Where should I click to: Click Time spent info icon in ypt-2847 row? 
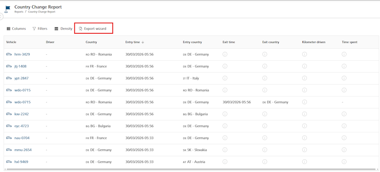[x=344, y=78]
